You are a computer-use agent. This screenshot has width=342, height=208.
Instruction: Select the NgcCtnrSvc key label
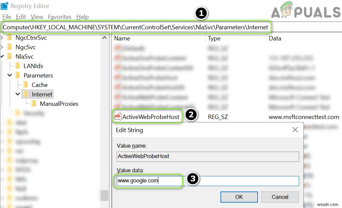click(x=31, y=38)
